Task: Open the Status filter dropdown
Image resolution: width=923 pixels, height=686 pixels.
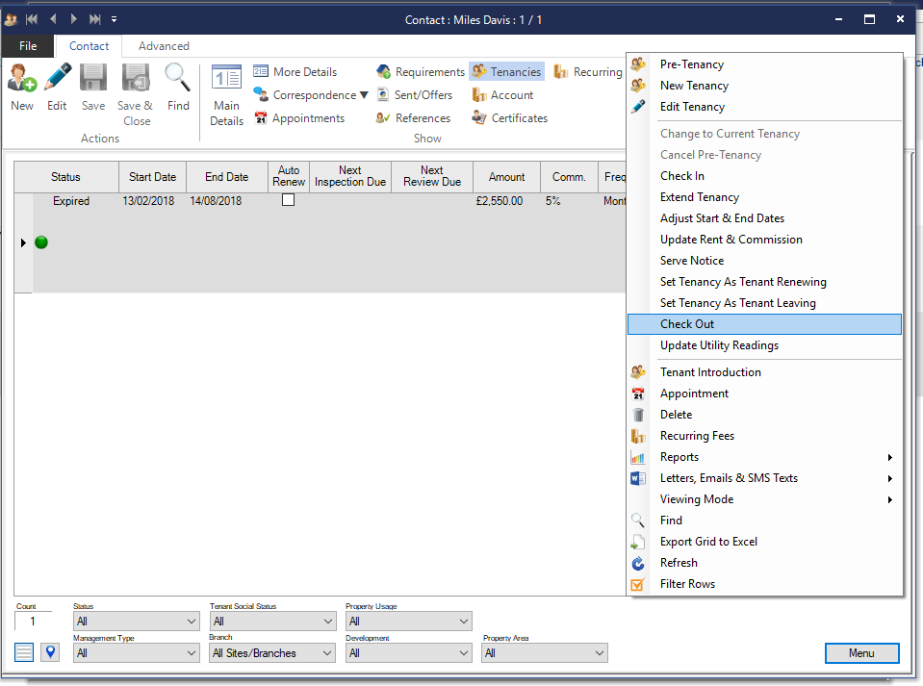Action: pos(136,622)
